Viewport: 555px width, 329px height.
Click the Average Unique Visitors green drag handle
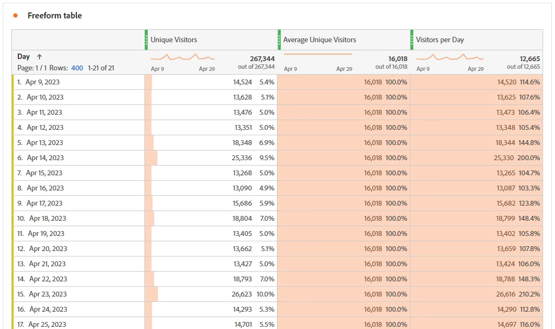click(279, 40)
